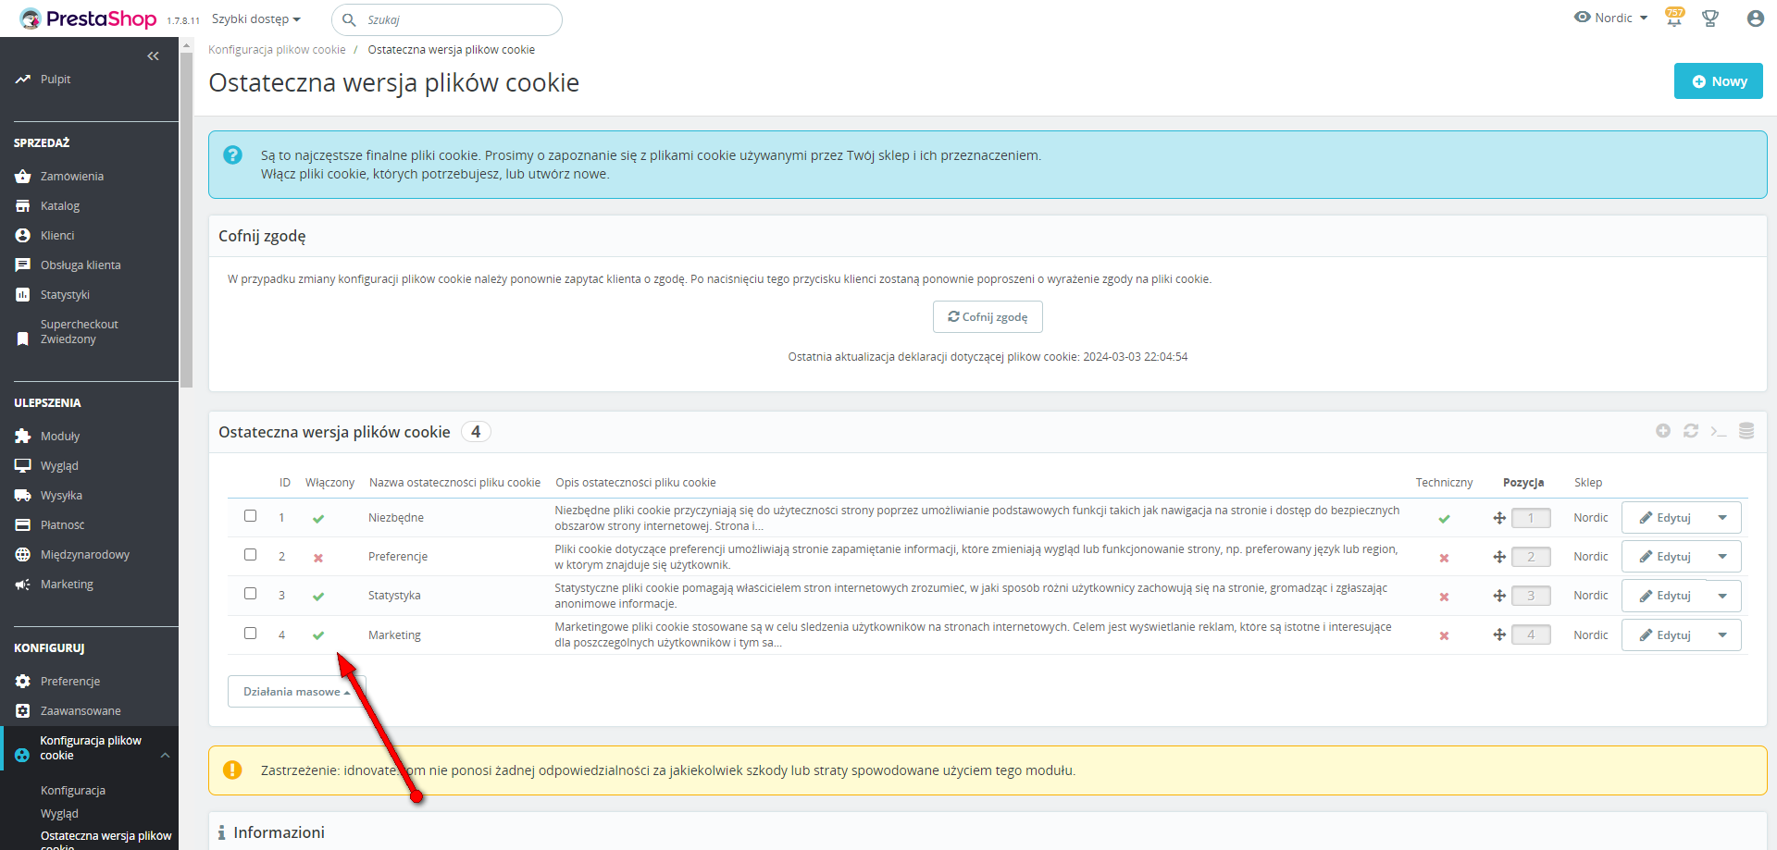Toggle enabled status of Preferencje cookie
This screenshot has height=850, width=1777.
[318, 558]
